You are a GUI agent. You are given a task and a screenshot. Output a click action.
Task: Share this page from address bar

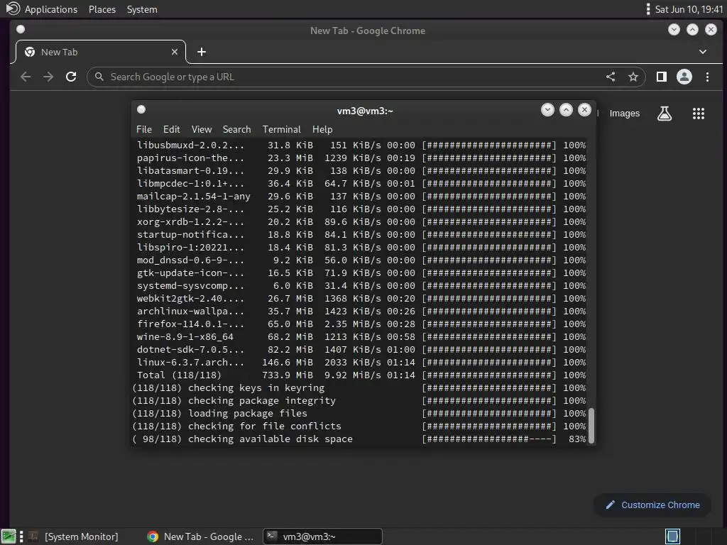click(611, 77)
